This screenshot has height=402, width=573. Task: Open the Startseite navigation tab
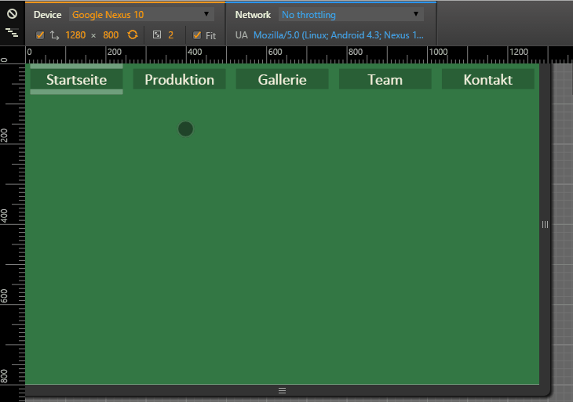pos(76,79)
